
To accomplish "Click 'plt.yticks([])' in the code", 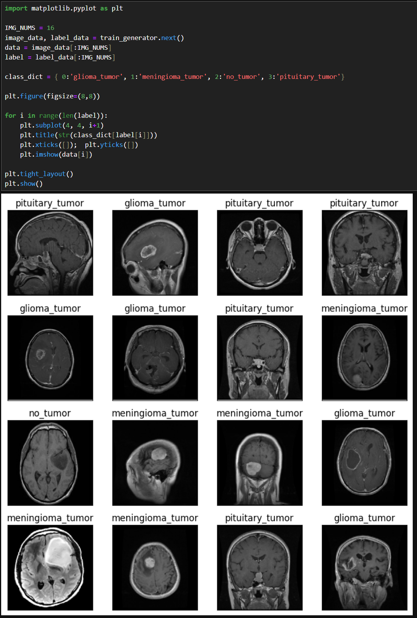I will pyautogui.click(x=112, y=145).
